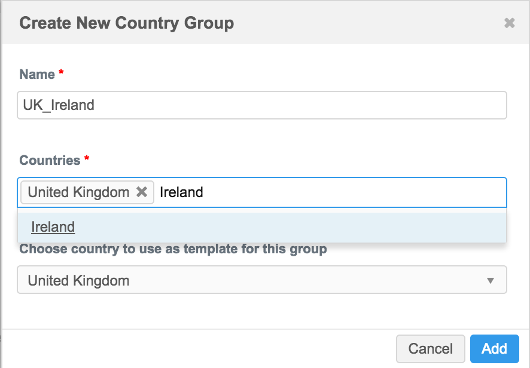Viewport: 530px width, 368px height.
Task: Click blank area of the Ireland suggestion row
Action: [299, 228]
